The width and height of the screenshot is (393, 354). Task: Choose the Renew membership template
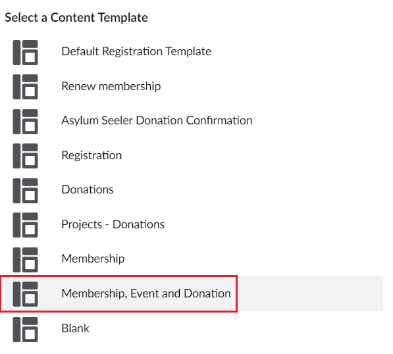[x=111, y=86]
